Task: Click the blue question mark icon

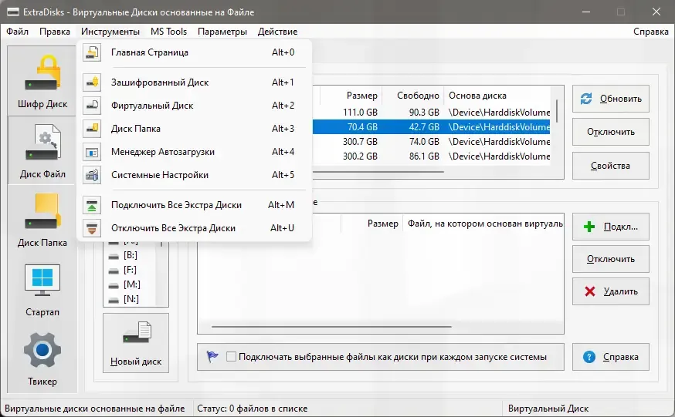Action: click(589, 357)
